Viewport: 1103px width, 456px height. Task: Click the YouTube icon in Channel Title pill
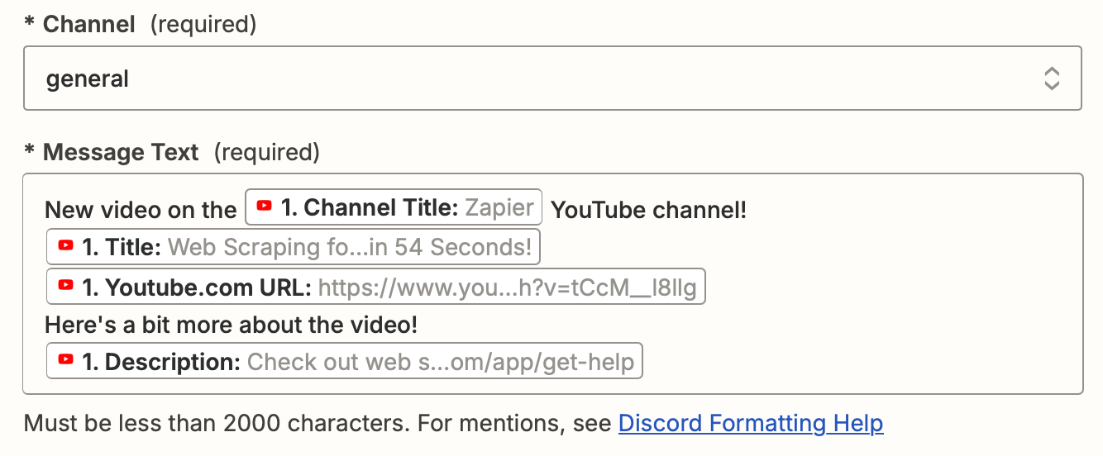point(265,207)
